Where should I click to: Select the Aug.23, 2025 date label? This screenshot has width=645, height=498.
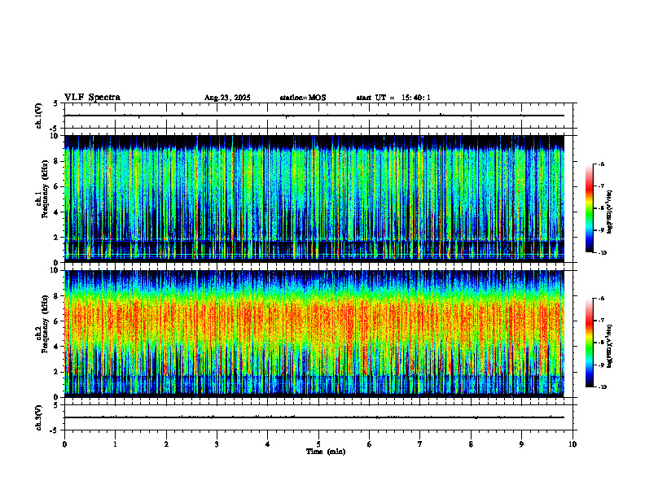[227, 98]
